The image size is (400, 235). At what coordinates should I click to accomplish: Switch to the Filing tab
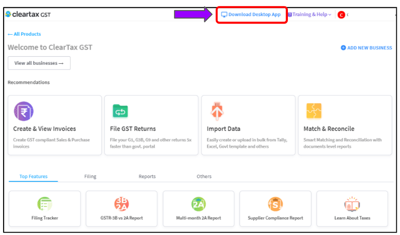tap(90, 176)
